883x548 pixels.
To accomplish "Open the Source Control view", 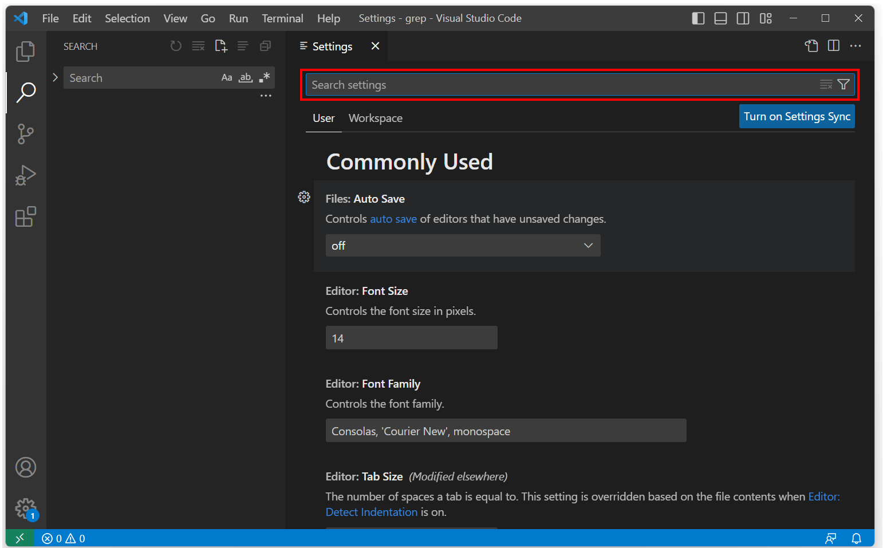I will tap(25, 133).
